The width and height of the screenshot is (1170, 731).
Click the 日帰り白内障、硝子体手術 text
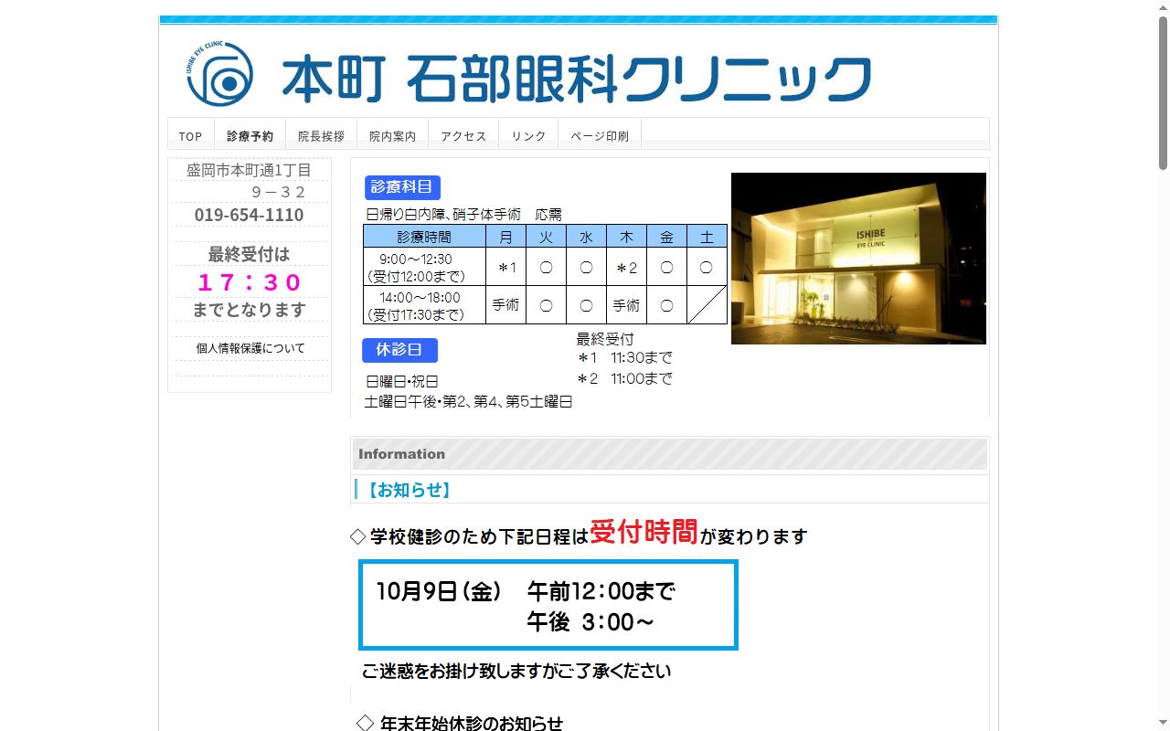[x=443, y=215]
